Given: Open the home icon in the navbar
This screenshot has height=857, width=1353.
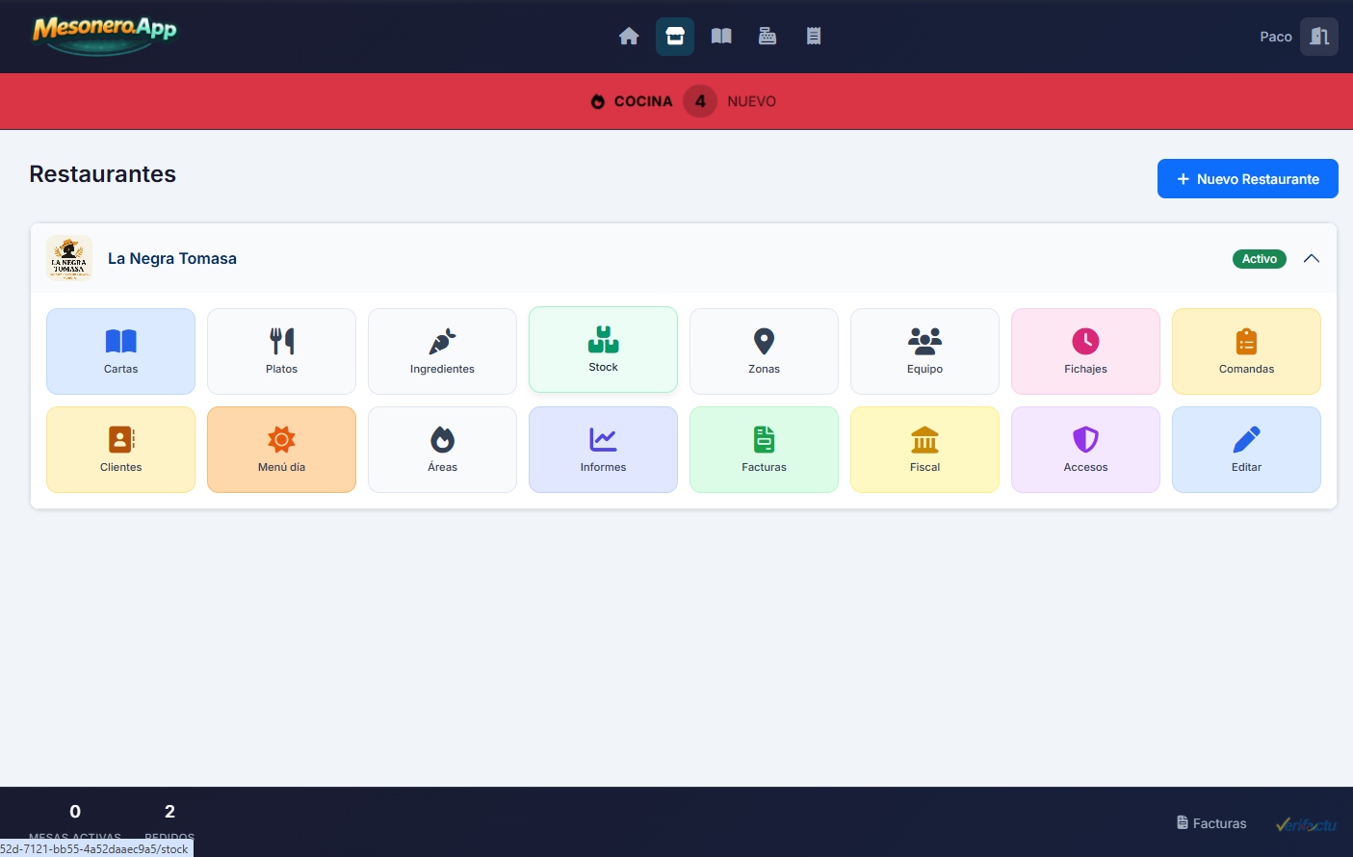Looking at the screenshot, I should 629,36.
